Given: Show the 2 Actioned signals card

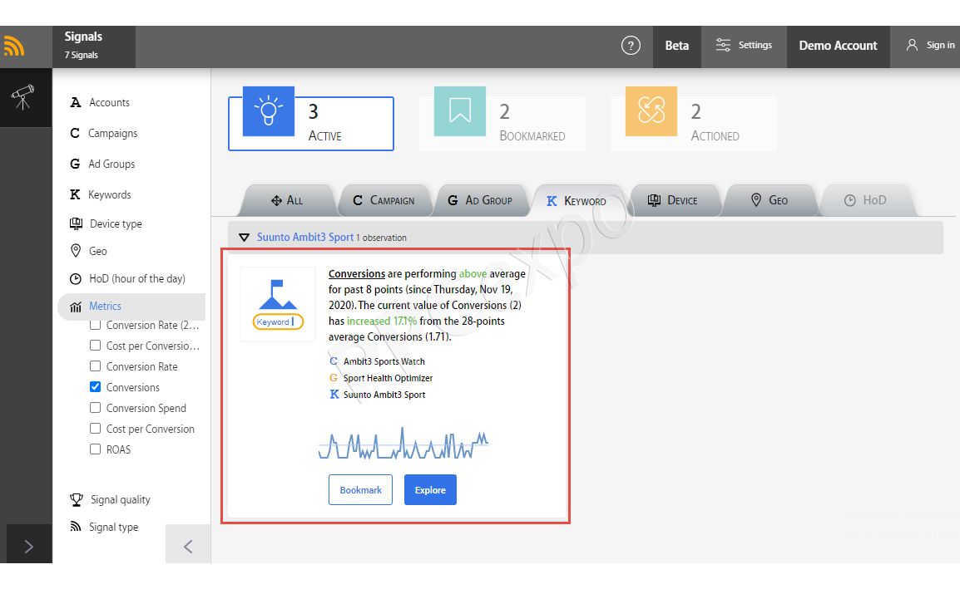Looking at the screenshot, I should pos(694,123).
